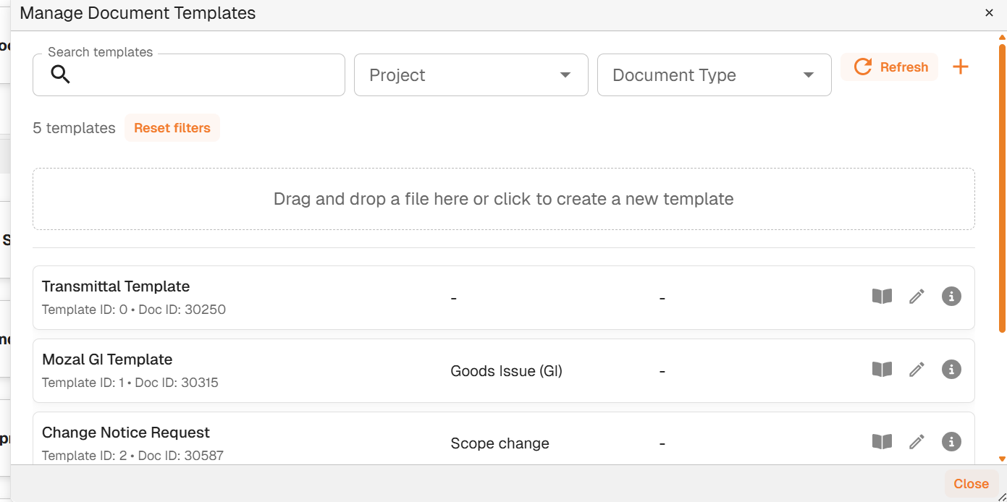Show info for Transmittal Template
This screenshot has width=1007, height=502.
(951, 296)
